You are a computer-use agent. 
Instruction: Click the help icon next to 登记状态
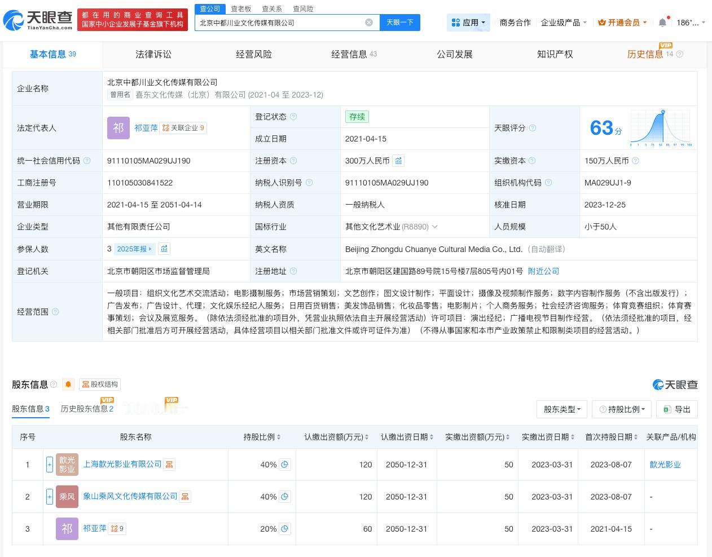tap(293, 117)
